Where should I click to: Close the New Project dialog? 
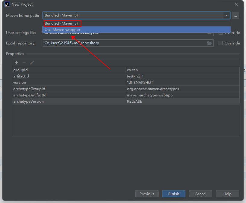[x=236, y=4]
